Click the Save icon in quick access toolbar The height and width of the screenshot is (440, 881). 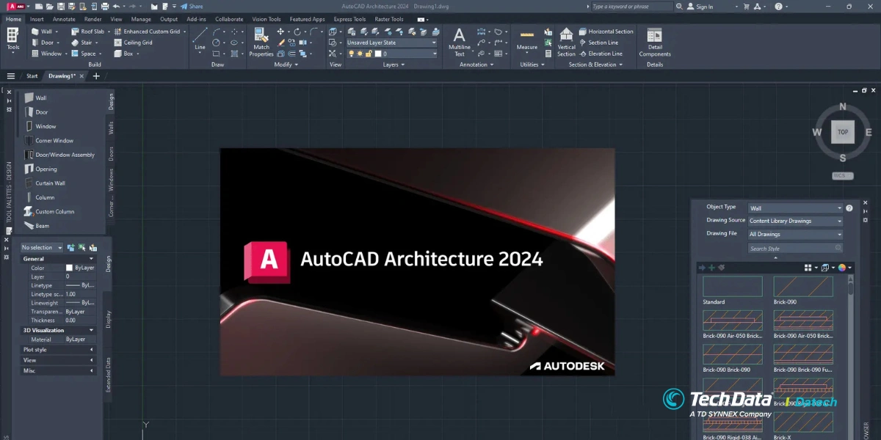click(x=59, y=7)
